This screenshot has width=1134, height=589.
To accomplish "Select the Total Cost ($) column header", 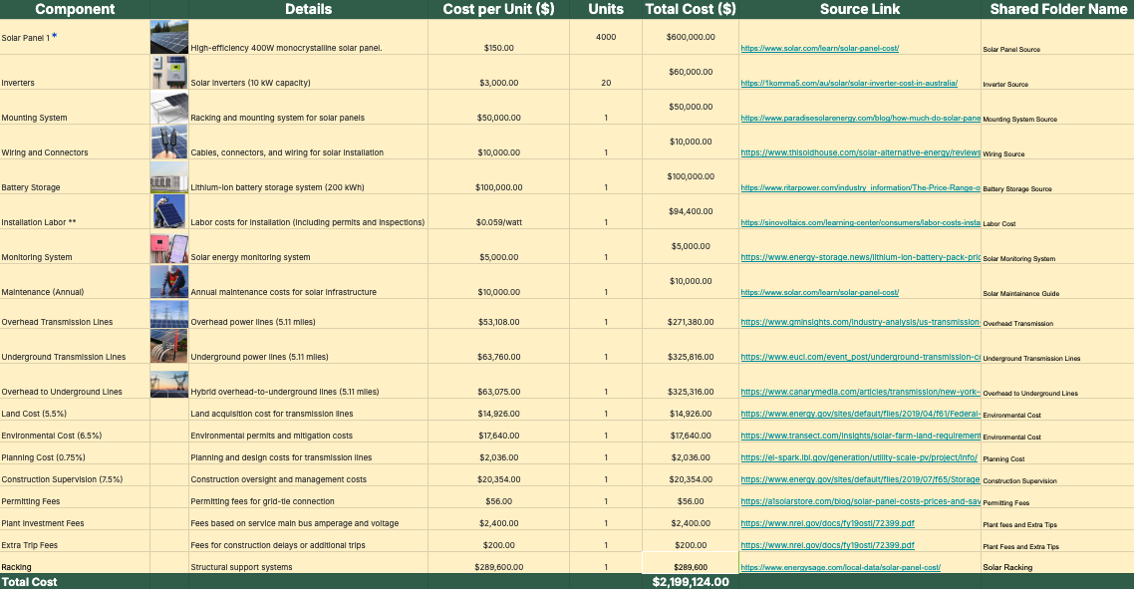I will click(691, 9).
